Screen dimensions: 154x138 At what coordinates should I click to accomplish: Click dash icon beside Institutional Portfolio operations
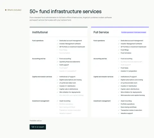pos(57,104)
